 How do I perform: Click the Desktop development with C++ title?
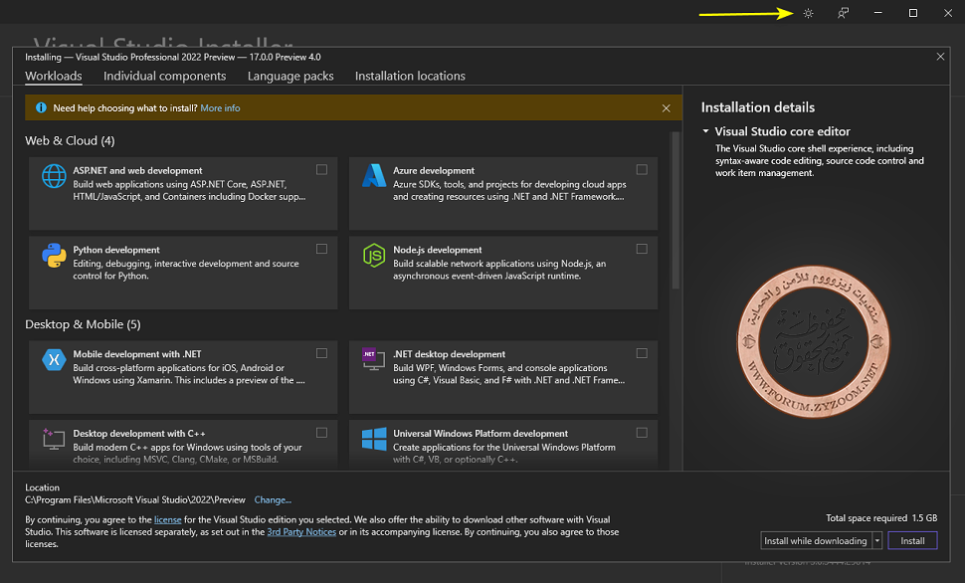(x=139, y=434)
